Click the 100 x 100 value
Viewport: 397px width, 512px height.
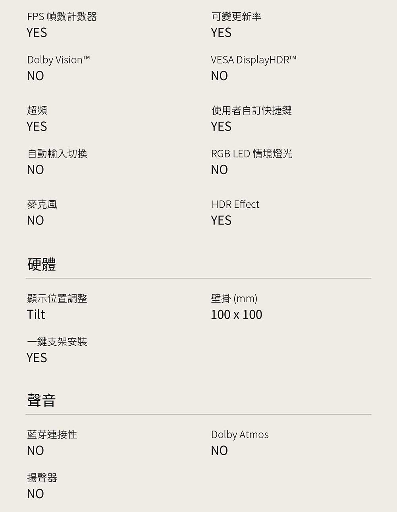click(x=236, y=315)
